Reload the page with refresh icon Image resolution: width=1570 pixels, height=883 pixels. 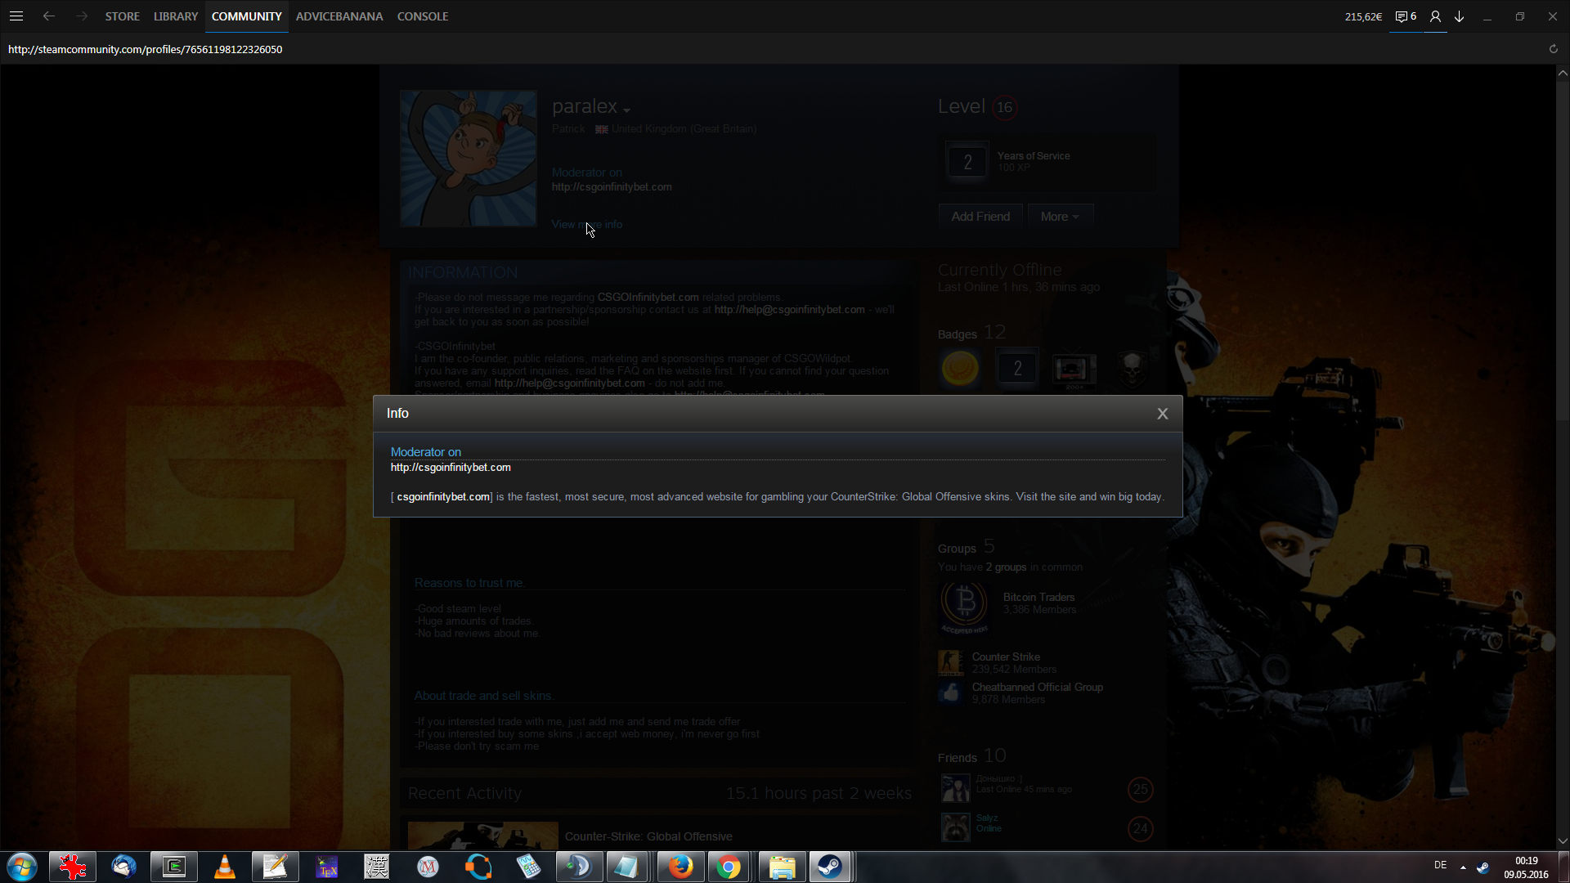pos(1554,49)
